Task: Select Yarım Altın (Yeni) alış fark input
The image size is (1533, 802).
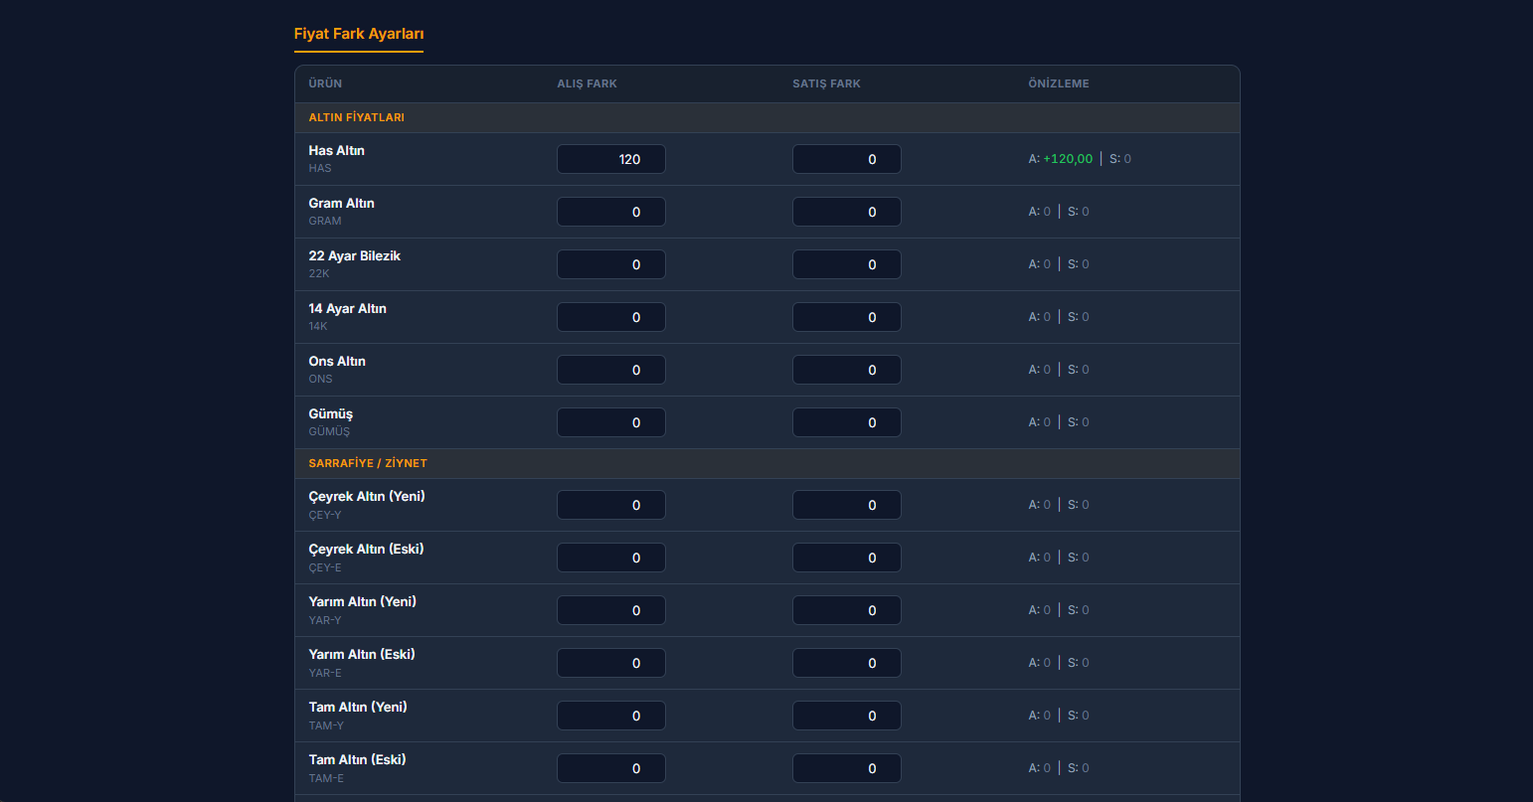Action: [610, 610]
